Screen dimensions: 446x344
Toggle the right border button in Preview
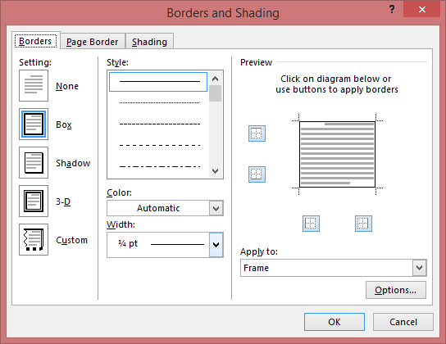pos(363,224)
